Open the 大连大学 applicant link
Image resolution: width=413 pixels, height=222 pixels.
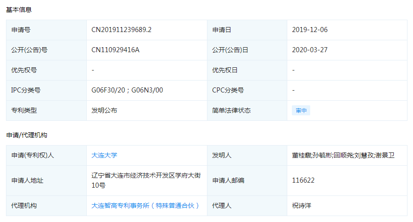[x=104, y=155]
